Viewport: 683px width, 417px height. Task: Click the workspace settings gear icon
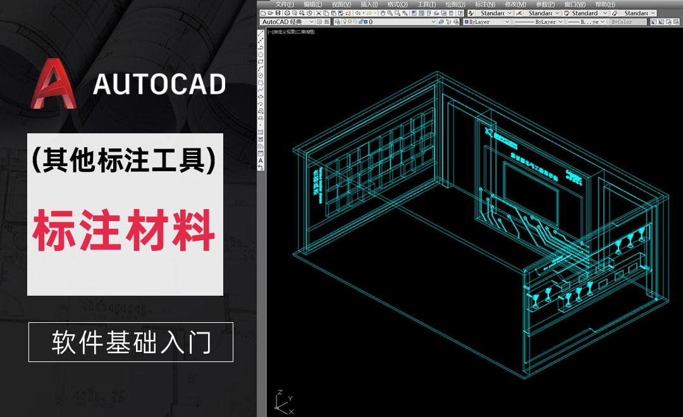click(x=319, y=21)
